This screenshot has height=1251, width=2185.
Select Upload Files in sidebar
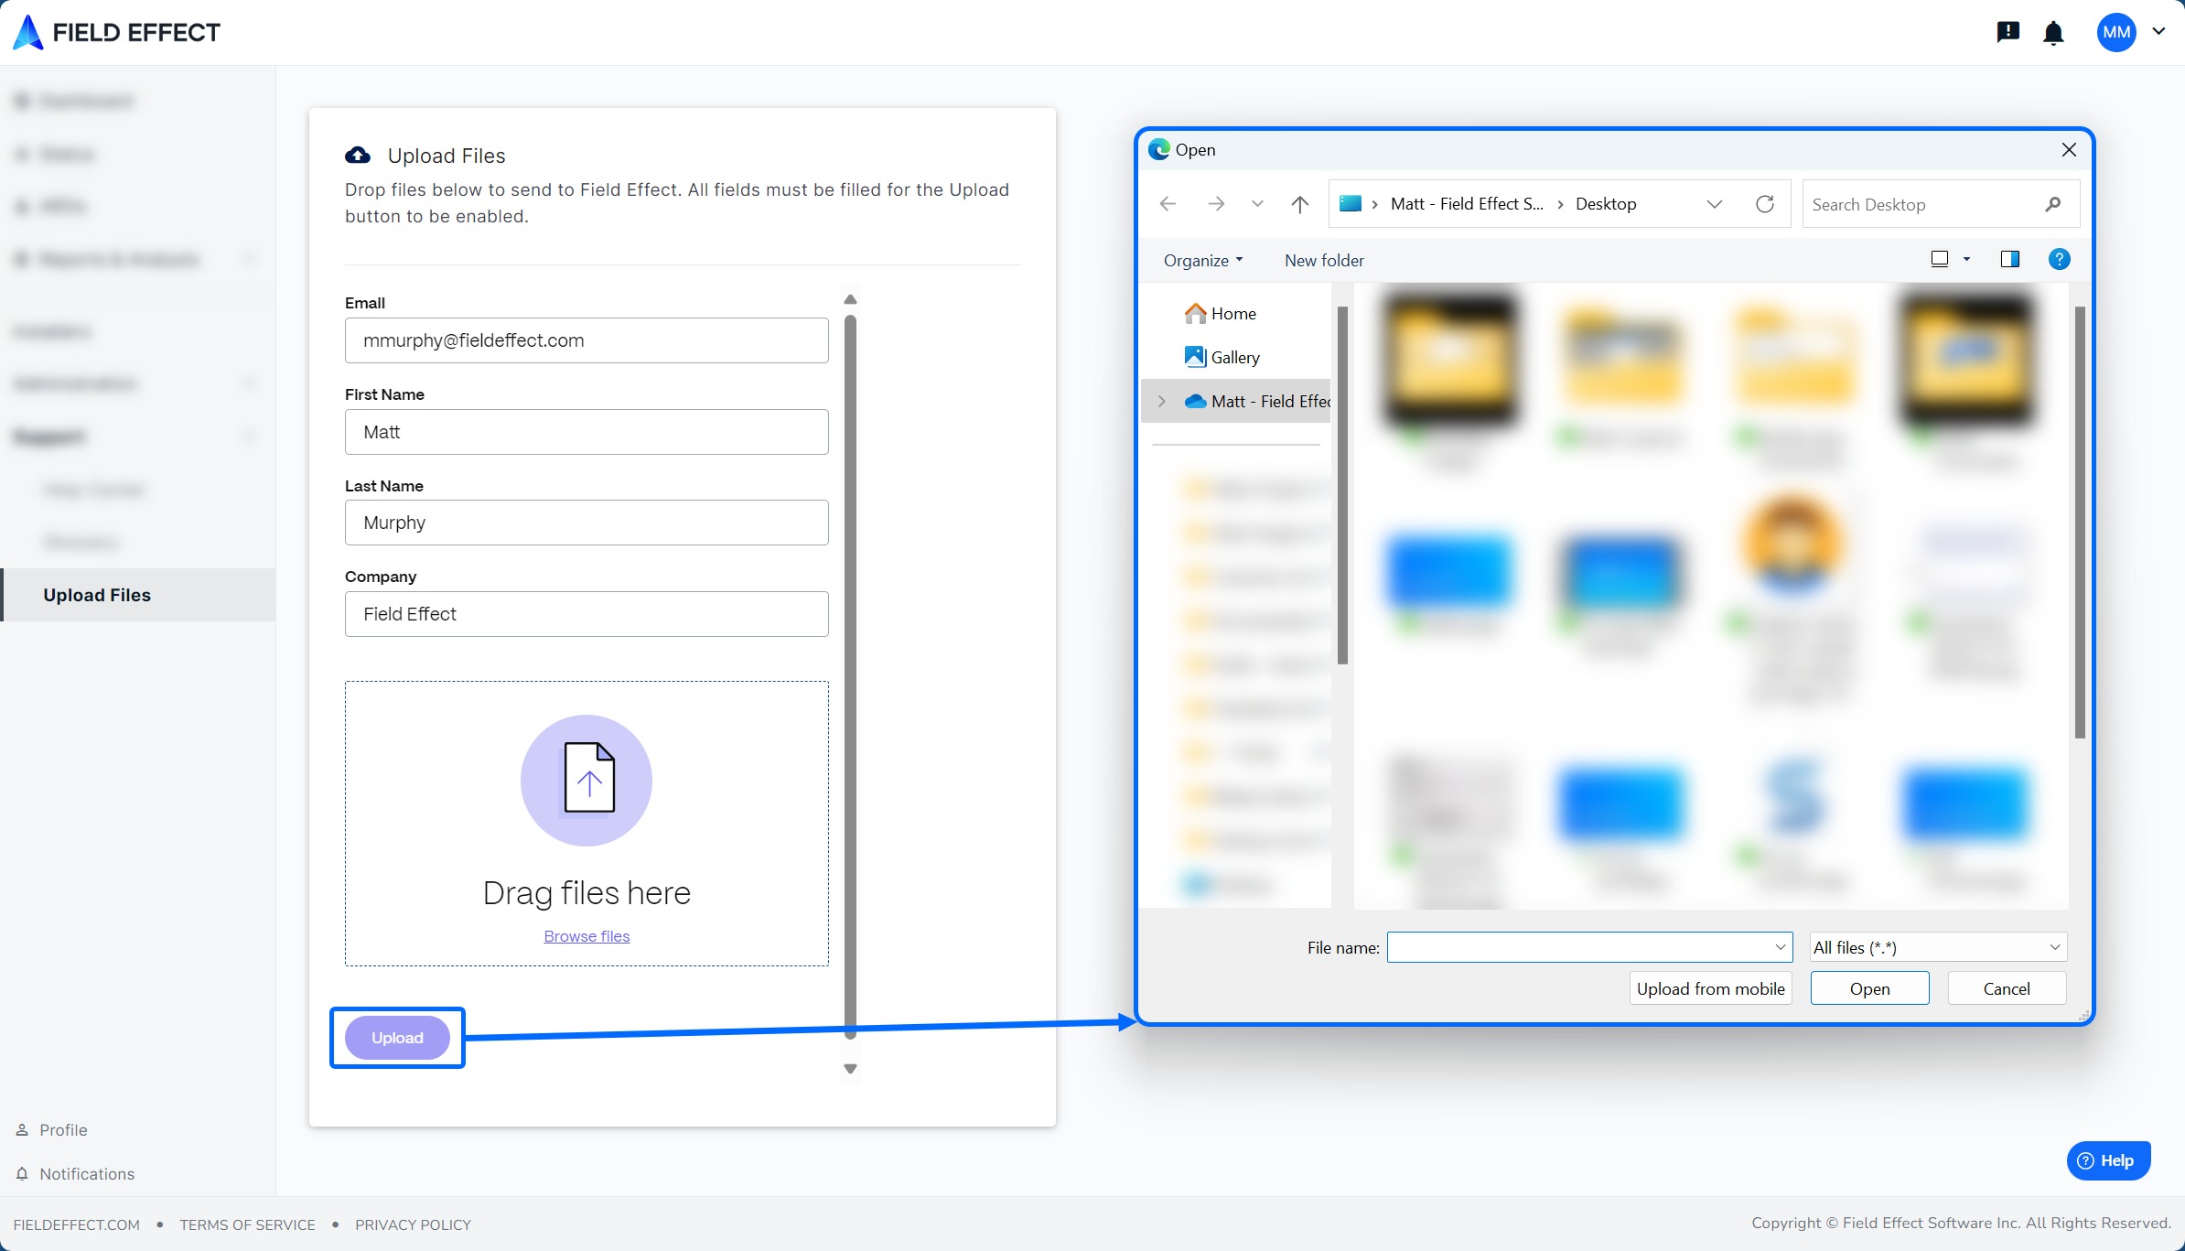[97, 596]
